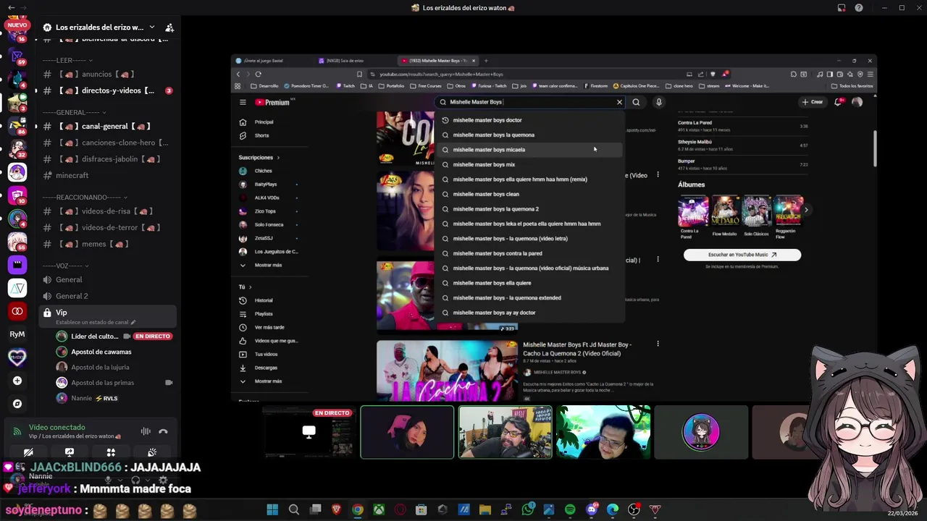
Task: Open the YouTube hamburger guide menu
Action: pos(243,102)
